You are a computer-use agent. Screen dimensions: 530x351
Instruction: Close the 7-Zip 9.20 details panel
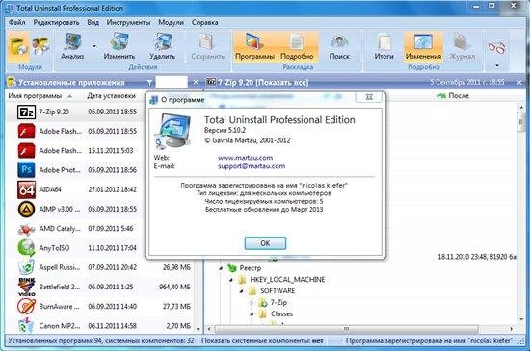[x=519, y=83]
